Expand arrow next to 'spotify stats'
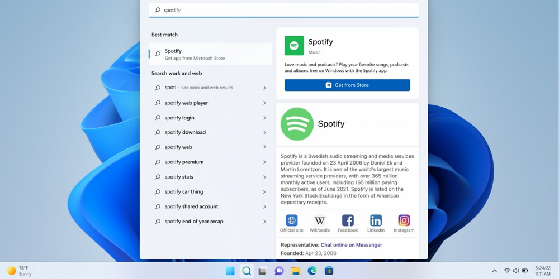Image resolution: width=559 pixels, height=279 pixels. click(x=264, y=177)
